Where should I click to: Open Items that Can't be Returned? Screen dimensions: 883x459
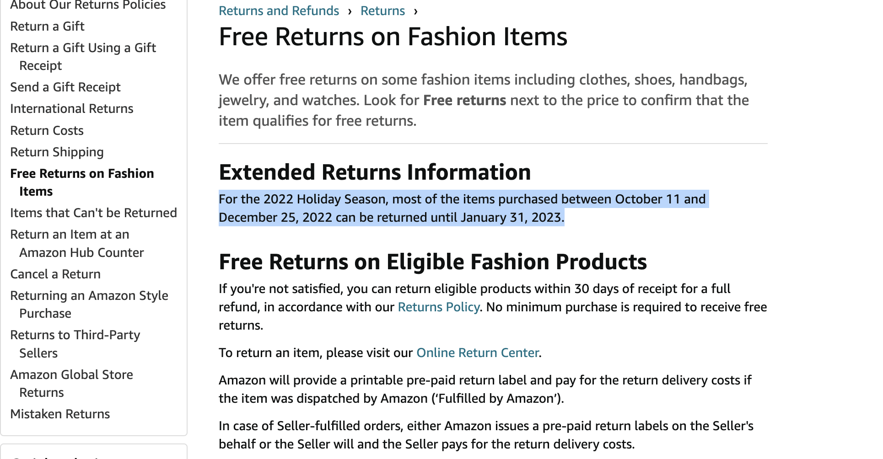click(93, 213)
